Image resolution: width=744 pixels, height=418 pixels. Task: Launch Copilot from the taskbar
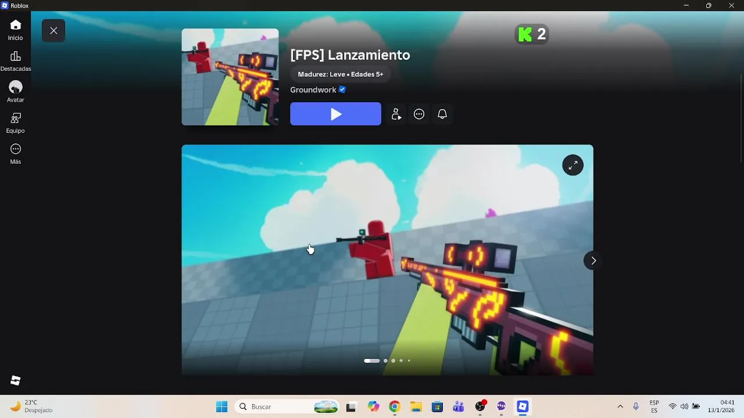(373, 407)
